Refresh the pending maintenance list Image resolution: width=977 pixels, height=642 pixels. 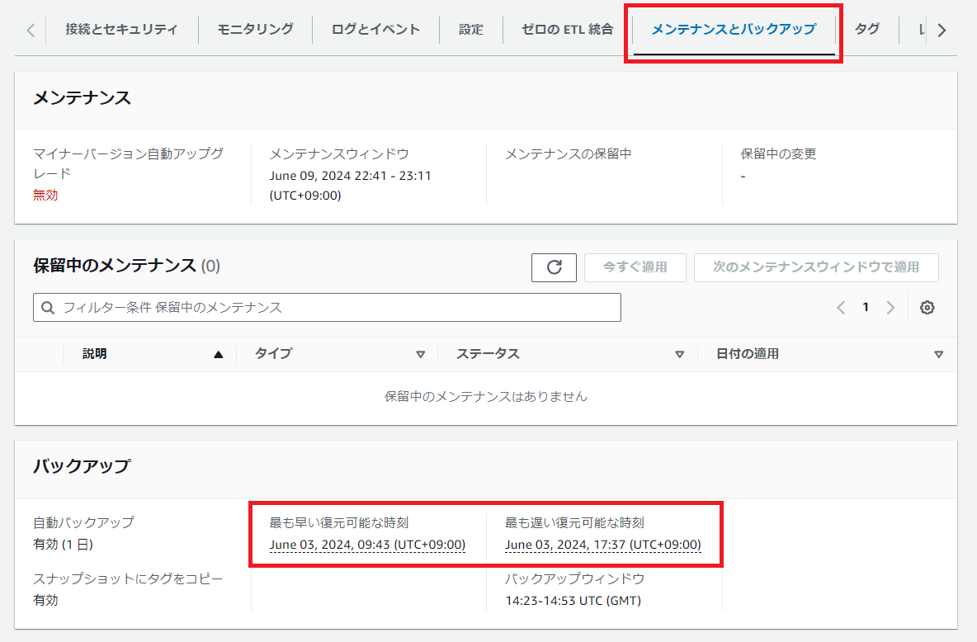click(x=554, y=267)
